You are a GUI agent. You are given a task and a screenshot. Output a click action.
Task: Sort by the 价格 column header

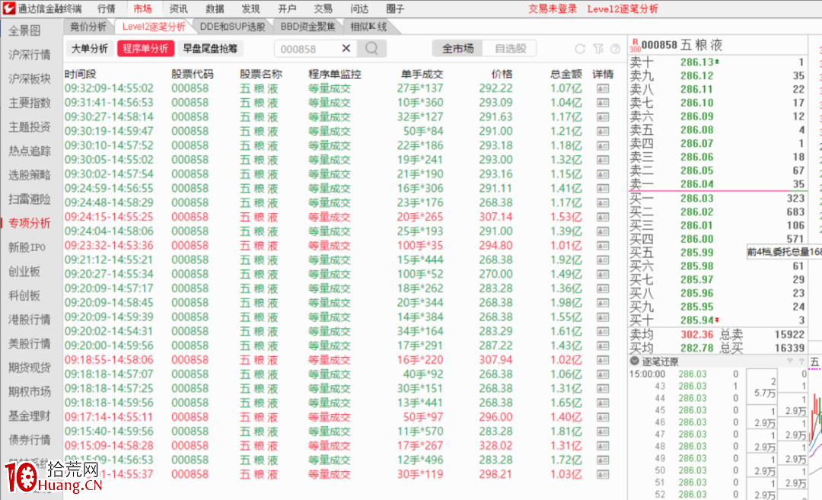502,75
